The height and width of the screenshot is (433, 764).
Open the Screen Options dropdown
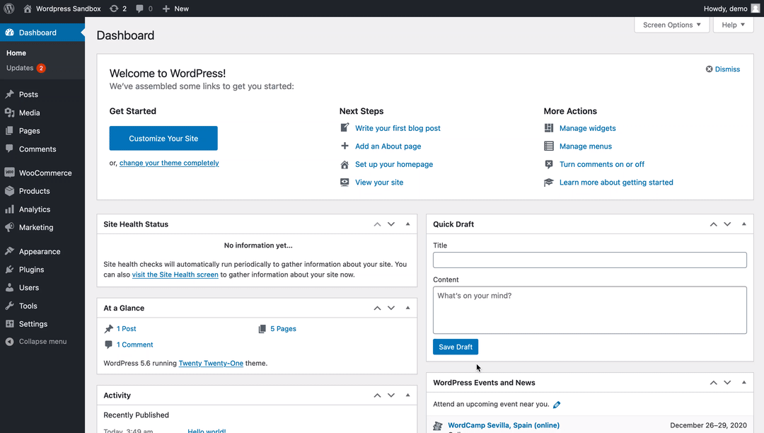coord(671,25)
